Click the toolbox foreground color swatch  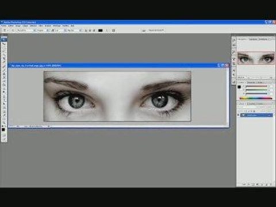[x=3, y=130]
